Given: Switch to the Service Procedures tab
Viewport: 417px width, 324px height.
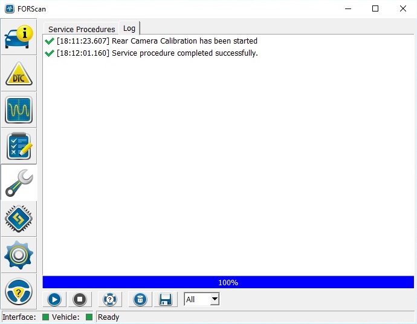Looking at the screenshot, I should click(x=82, y=29).
